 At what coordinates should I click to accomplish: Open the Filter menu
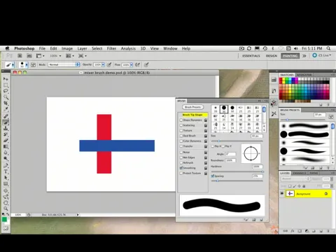(x=111, y=48)
